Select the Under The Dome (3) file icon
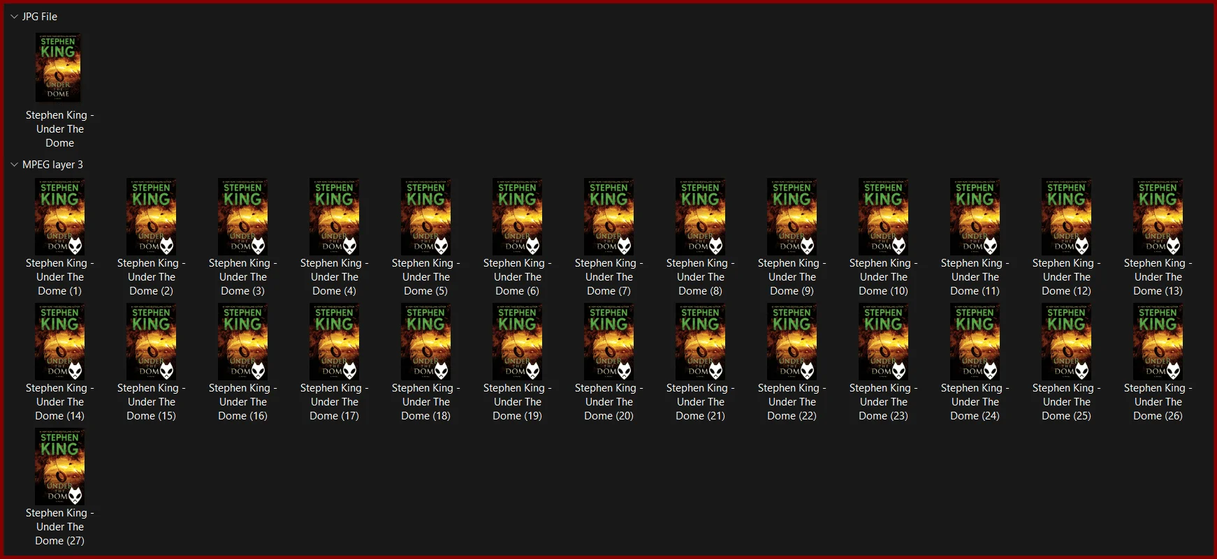The height and width of the screenshot is (559, 1217). coord(243,216)
